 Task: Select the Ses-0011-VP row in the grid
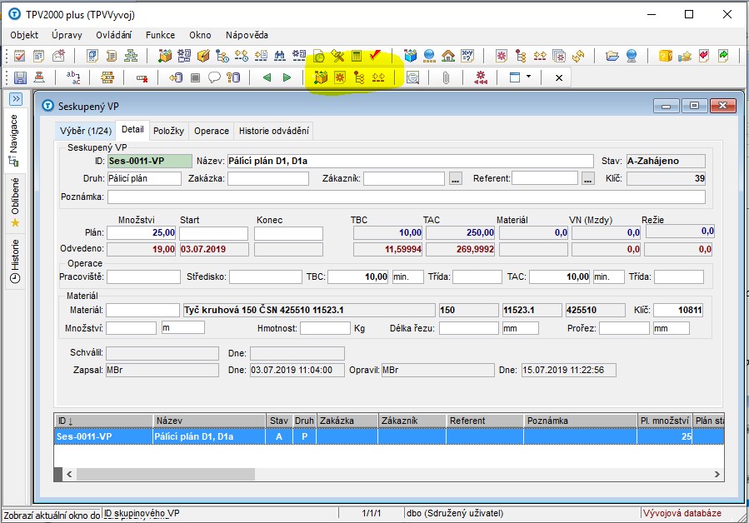coord(389,436)
